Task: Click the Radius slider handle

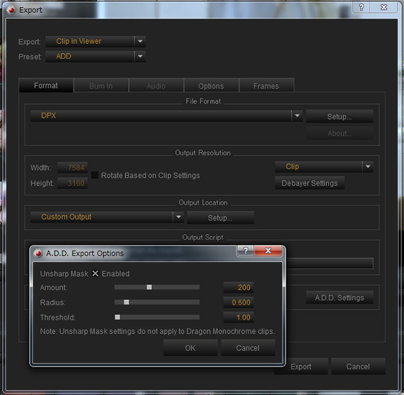Action: (126, 302)
